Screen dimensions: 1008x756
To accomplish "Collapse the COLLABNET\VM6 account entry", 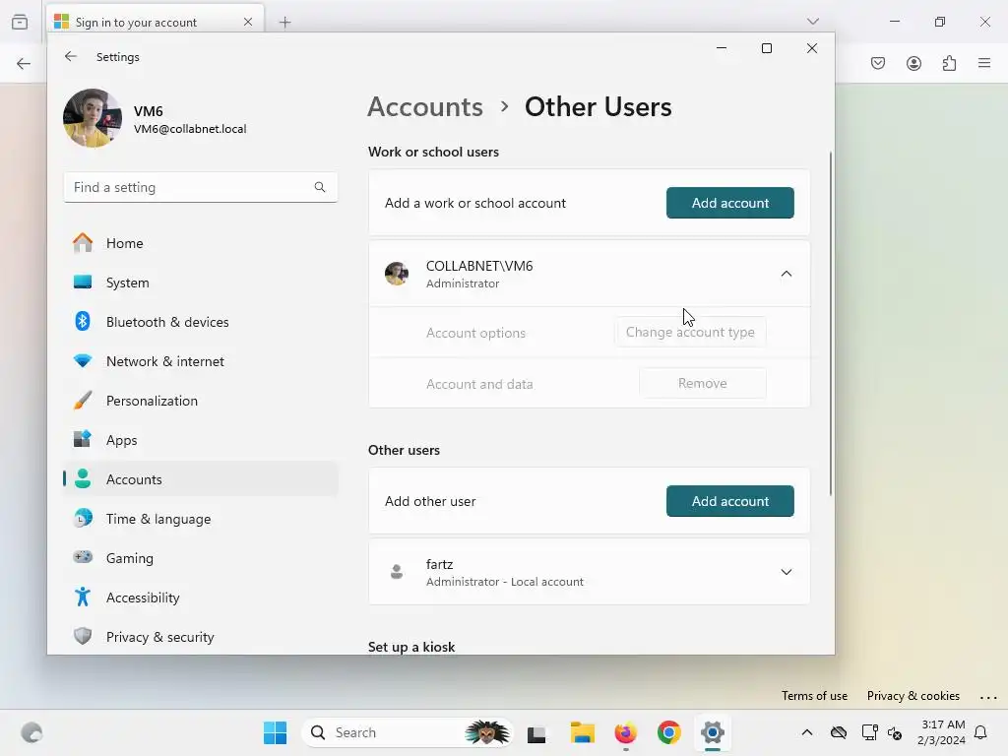I will (x=786, y=274).
